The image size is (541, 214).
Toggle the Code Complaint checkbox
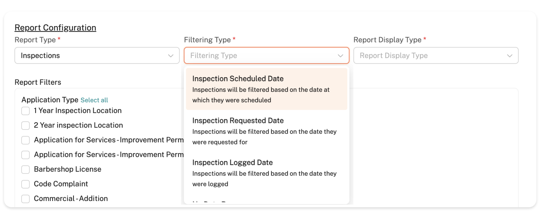25,184
